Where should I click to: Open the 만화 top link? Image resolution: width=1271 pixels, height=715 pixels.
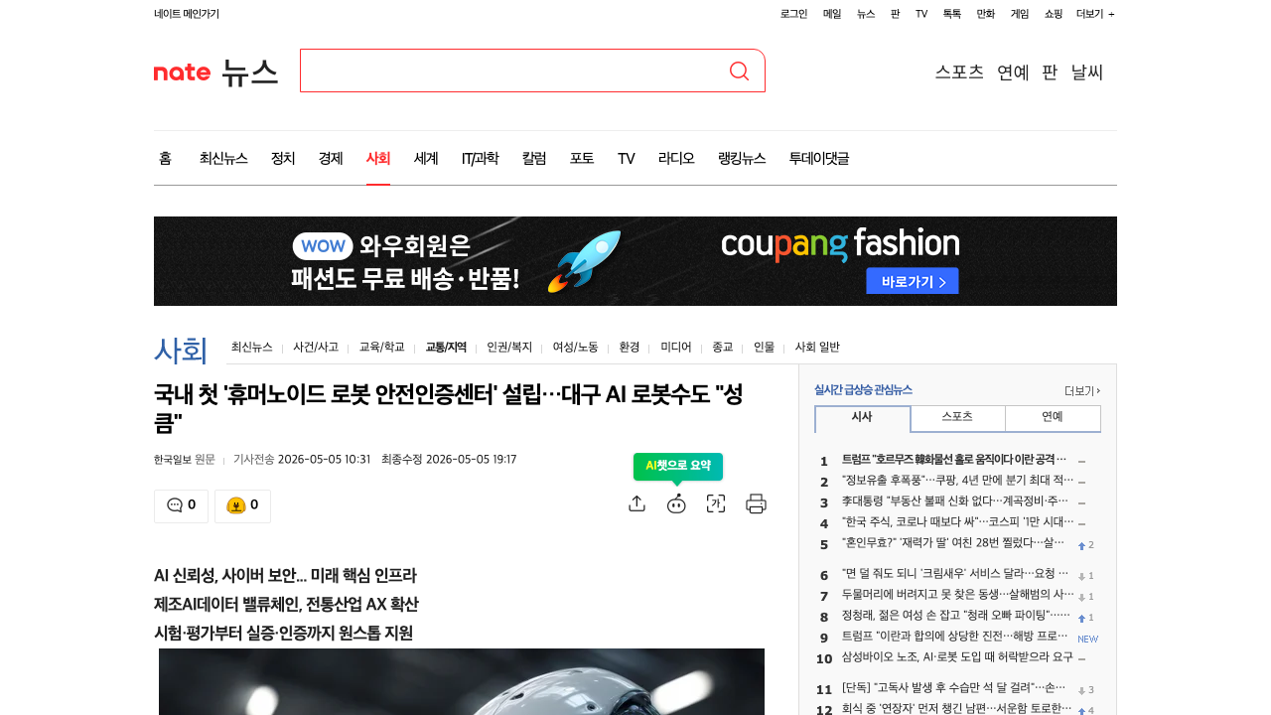click(x=986, y=14)
